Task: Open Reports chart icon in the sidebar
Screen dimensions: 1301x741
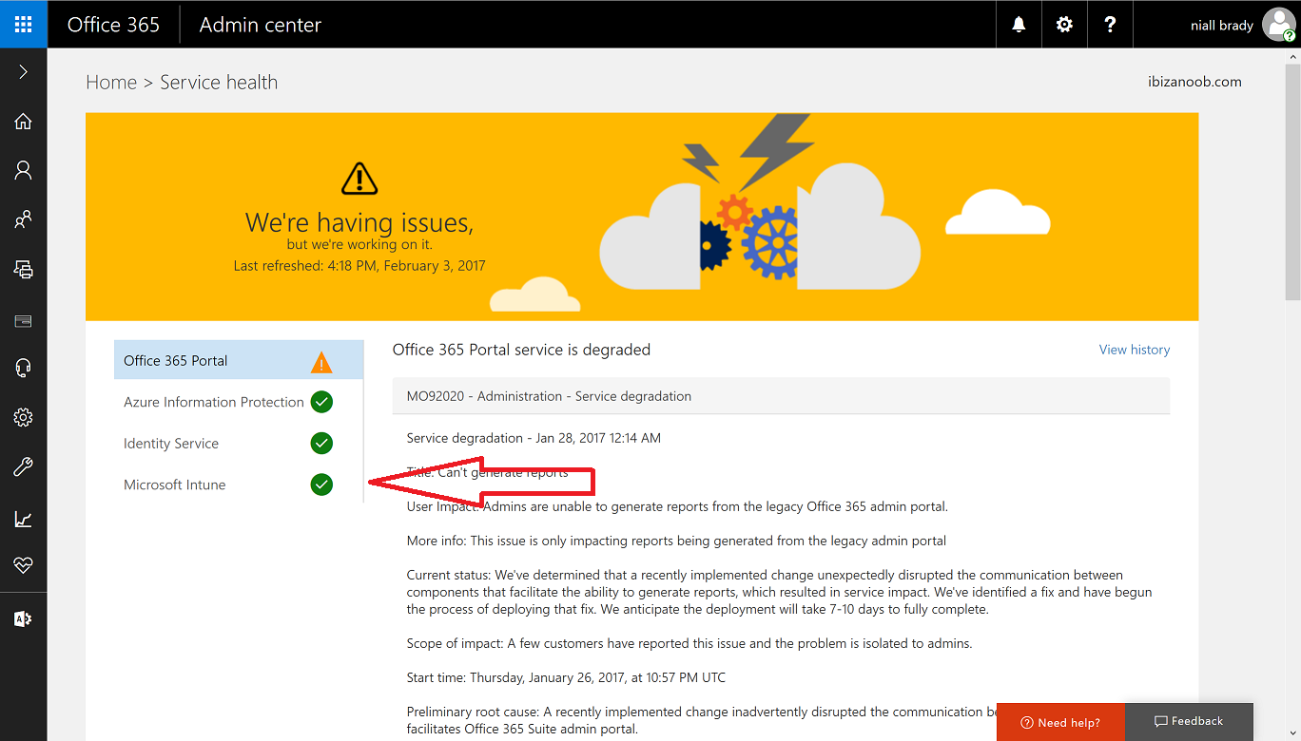Action: click(23, 519)
